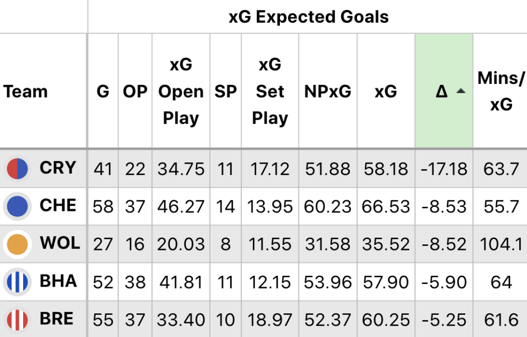Open the WOL team link

pyautogui.click(x=60, y=243)
